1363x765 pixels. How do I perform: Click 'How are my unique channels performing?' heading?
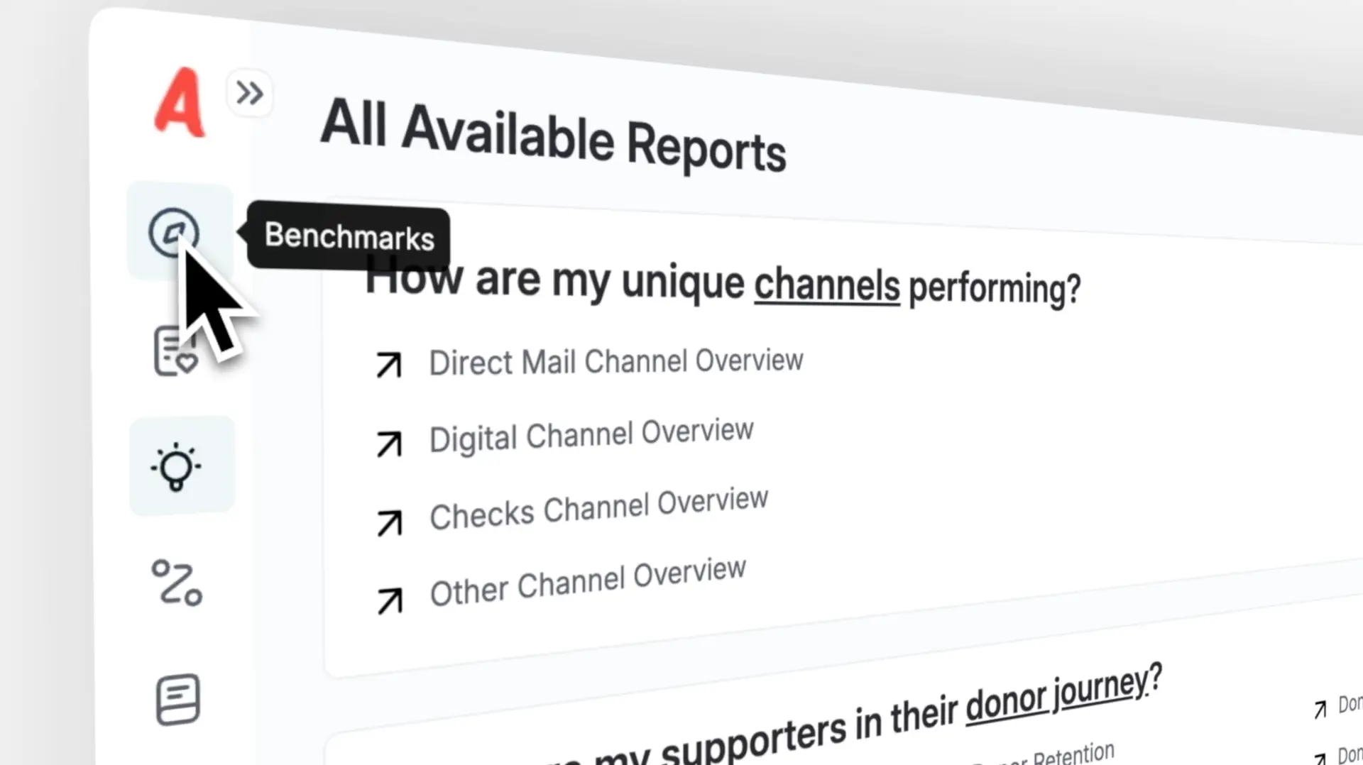tap(723, 282)
